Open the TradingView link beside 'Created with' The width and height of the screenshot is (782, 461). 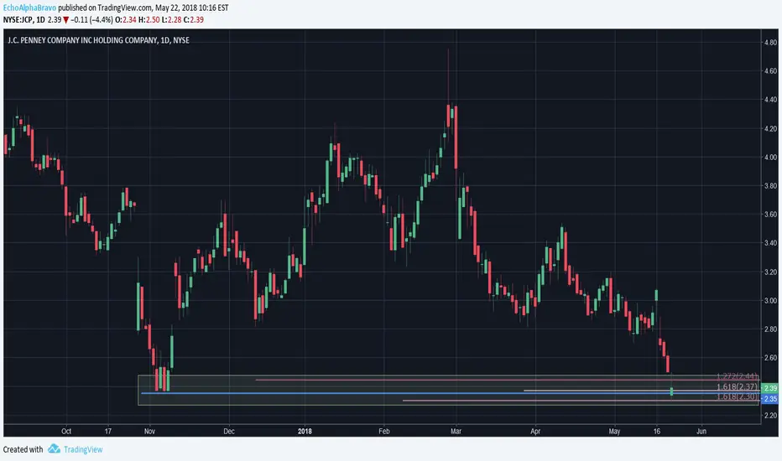pyautogui.click(x=83, y=449)
